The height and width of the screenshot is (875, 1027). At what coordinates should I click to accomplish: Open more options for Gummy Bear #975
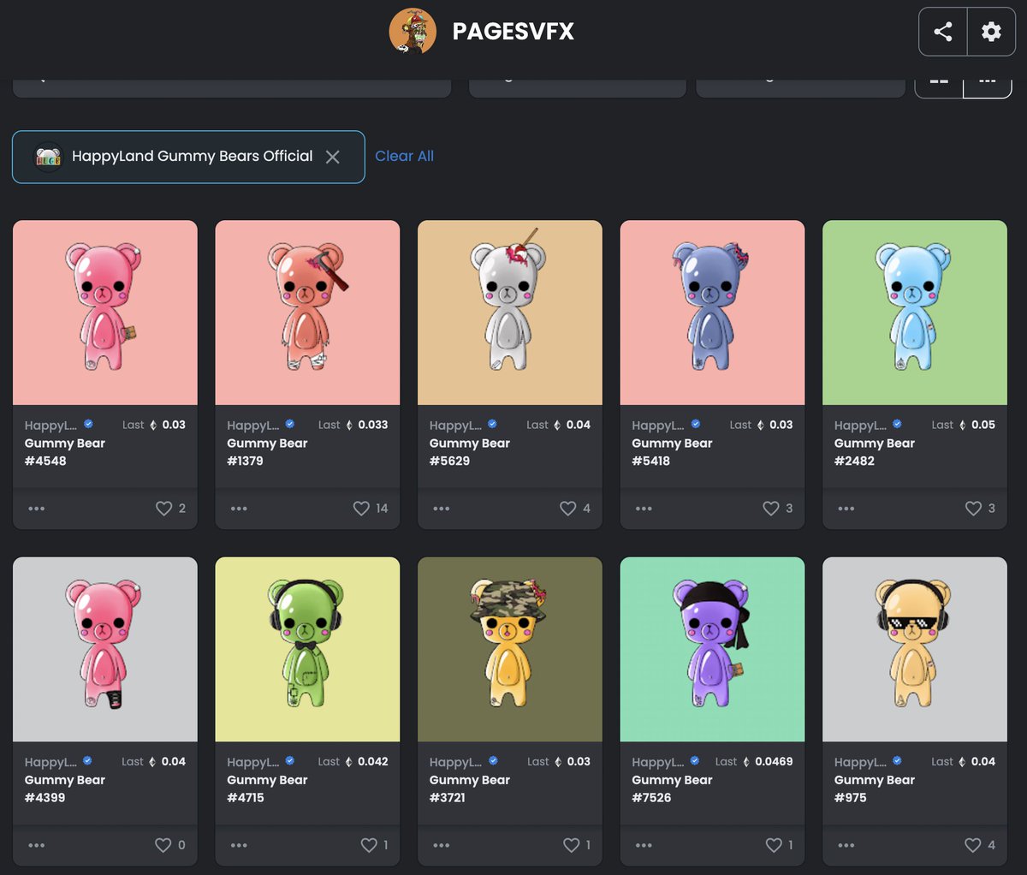pyautogui.click(x=846, y=845)
